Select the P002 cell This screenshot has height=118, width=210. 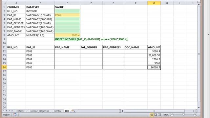pos(40,55)
